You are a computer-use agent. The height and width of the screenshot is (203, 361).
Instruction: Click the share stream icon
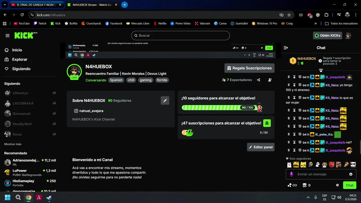(x=259, y=80)
